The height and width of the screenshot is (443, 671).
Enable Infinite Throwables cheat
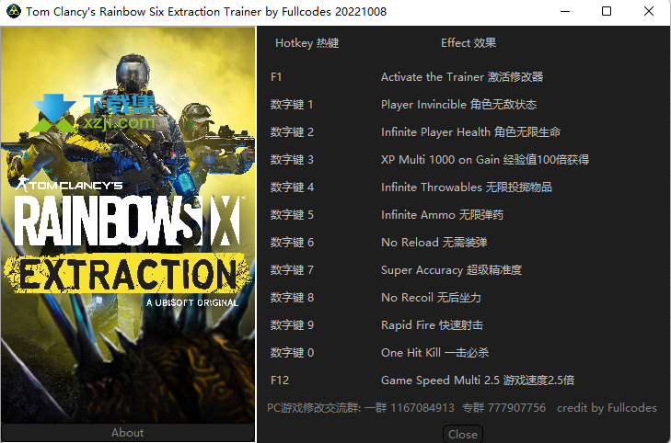click(x=466, y=187)
